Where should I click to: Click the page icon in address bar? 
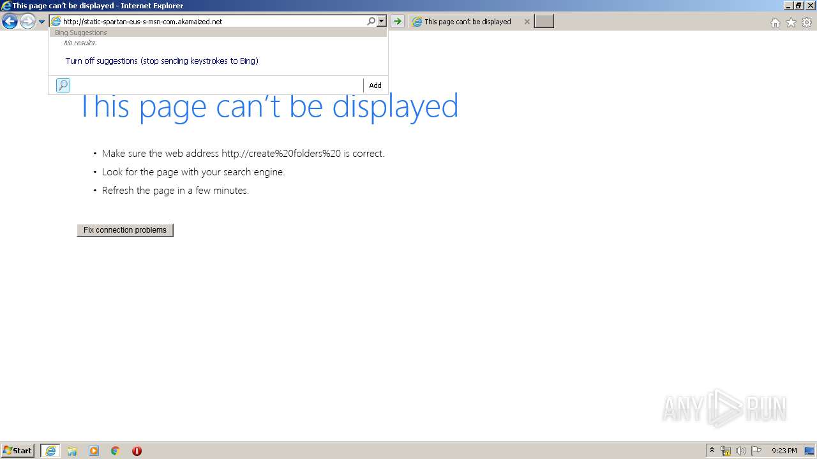[x=56, y=22]
